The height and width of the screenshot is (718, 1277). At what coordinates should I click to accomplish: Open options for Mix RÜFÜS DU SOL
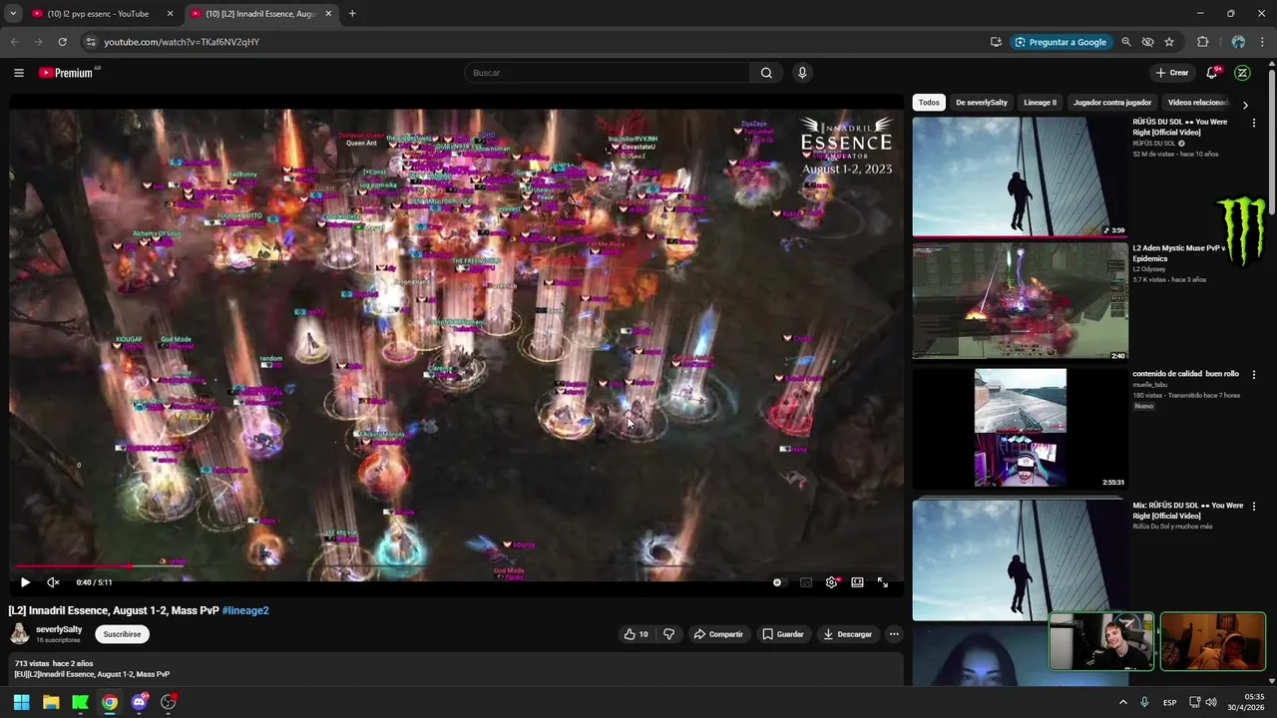click(1254, 507)
